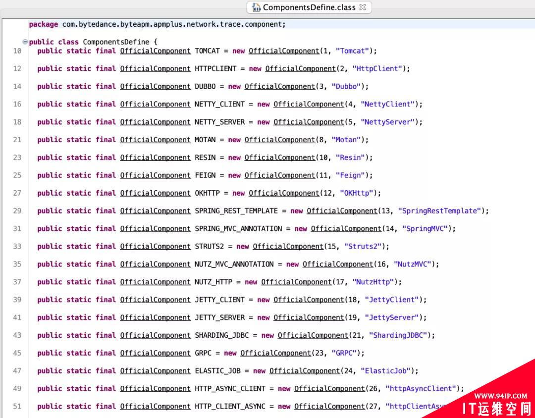Click the NUTZ_HTTP constant name
Image resolution: width=535 pixels, height=418 pixels.
click(x=214, y=282)
